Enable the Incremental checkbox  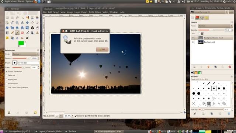click(x=7, y=83)
